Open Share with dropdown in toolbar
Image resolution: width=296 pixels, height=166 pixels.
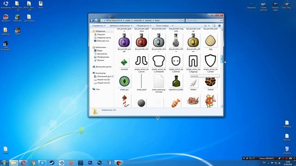[144, 26]
